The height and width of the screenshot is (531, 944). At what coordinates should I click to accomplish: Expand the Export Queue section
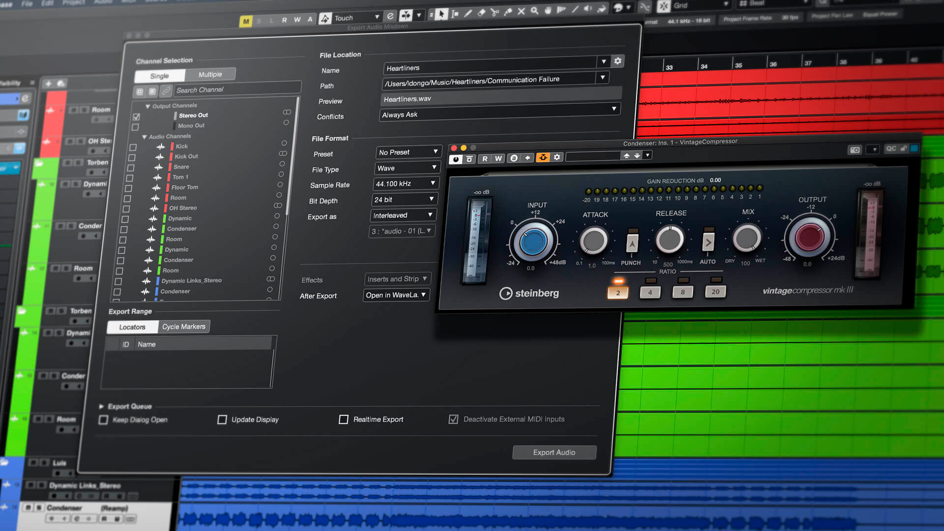click(101, 406)
